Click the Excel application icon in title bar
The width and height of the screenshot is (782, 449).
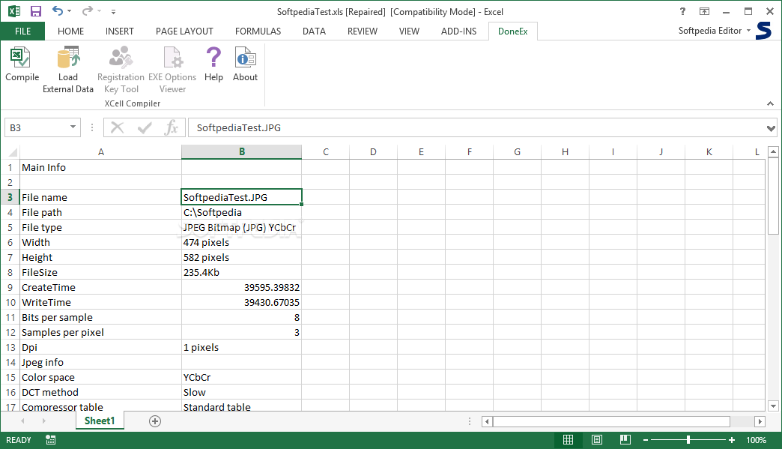click(x=14, y=11)
